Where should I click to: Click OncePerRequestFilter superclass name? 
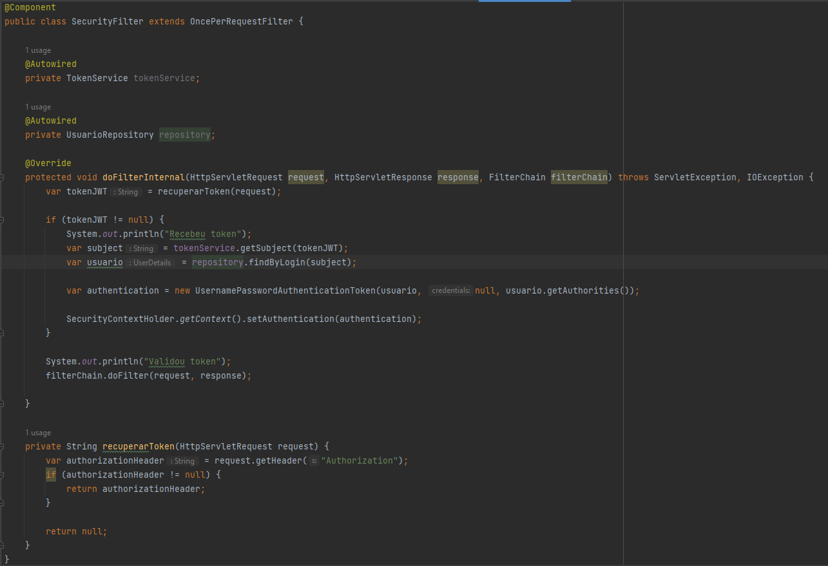pyautogui.click(x=242, y=21)
